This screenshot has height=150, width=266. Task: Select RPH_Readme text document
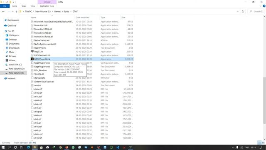click(40, 70)
